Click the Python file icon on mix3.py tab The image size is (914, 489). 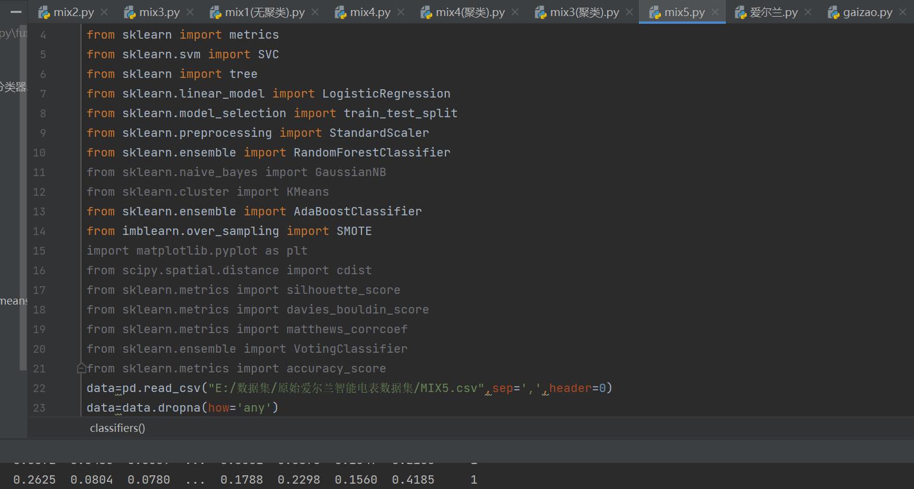(129, 12)
